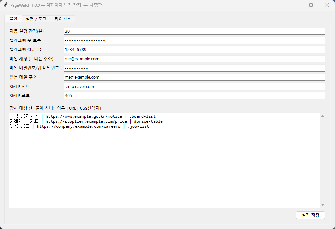Click the 자동 실행 간격(분) label

point(27,31)
